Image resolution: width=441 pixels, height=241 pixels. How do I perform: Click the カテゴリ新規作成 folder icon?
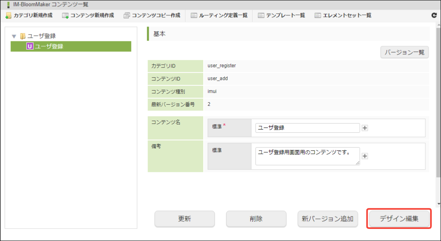point(8,15)
